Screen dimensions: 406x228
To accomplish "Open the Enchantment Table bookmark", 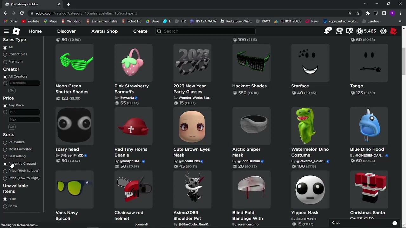I will pos(101,21).
